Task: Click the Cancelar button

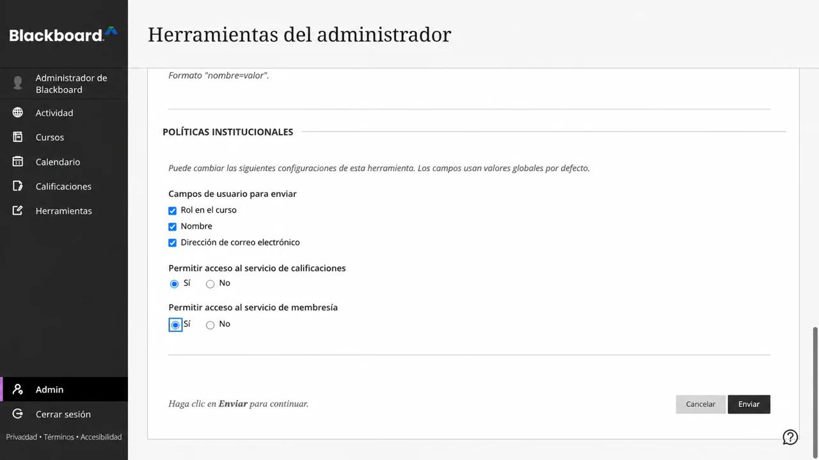Action: coord(701,404)
